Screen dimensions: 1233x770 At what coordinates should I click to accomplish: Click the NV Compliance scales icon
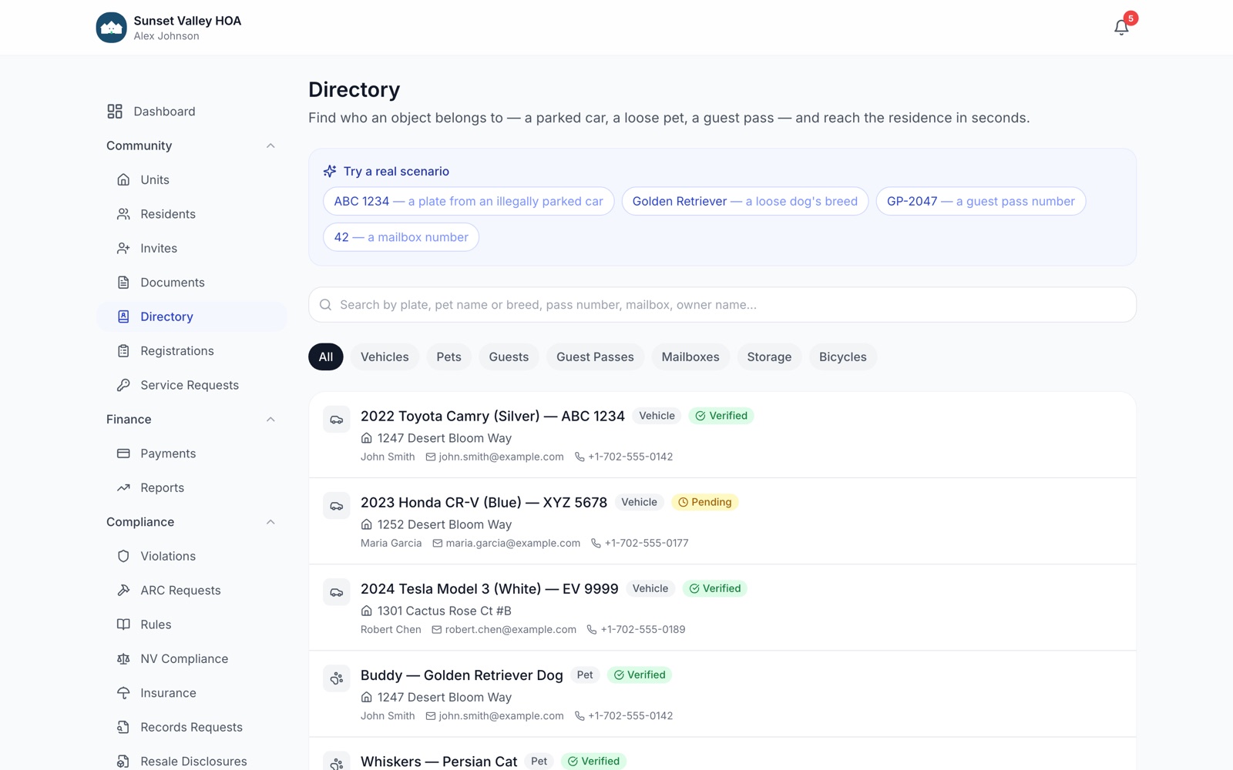tap(123, 659)
